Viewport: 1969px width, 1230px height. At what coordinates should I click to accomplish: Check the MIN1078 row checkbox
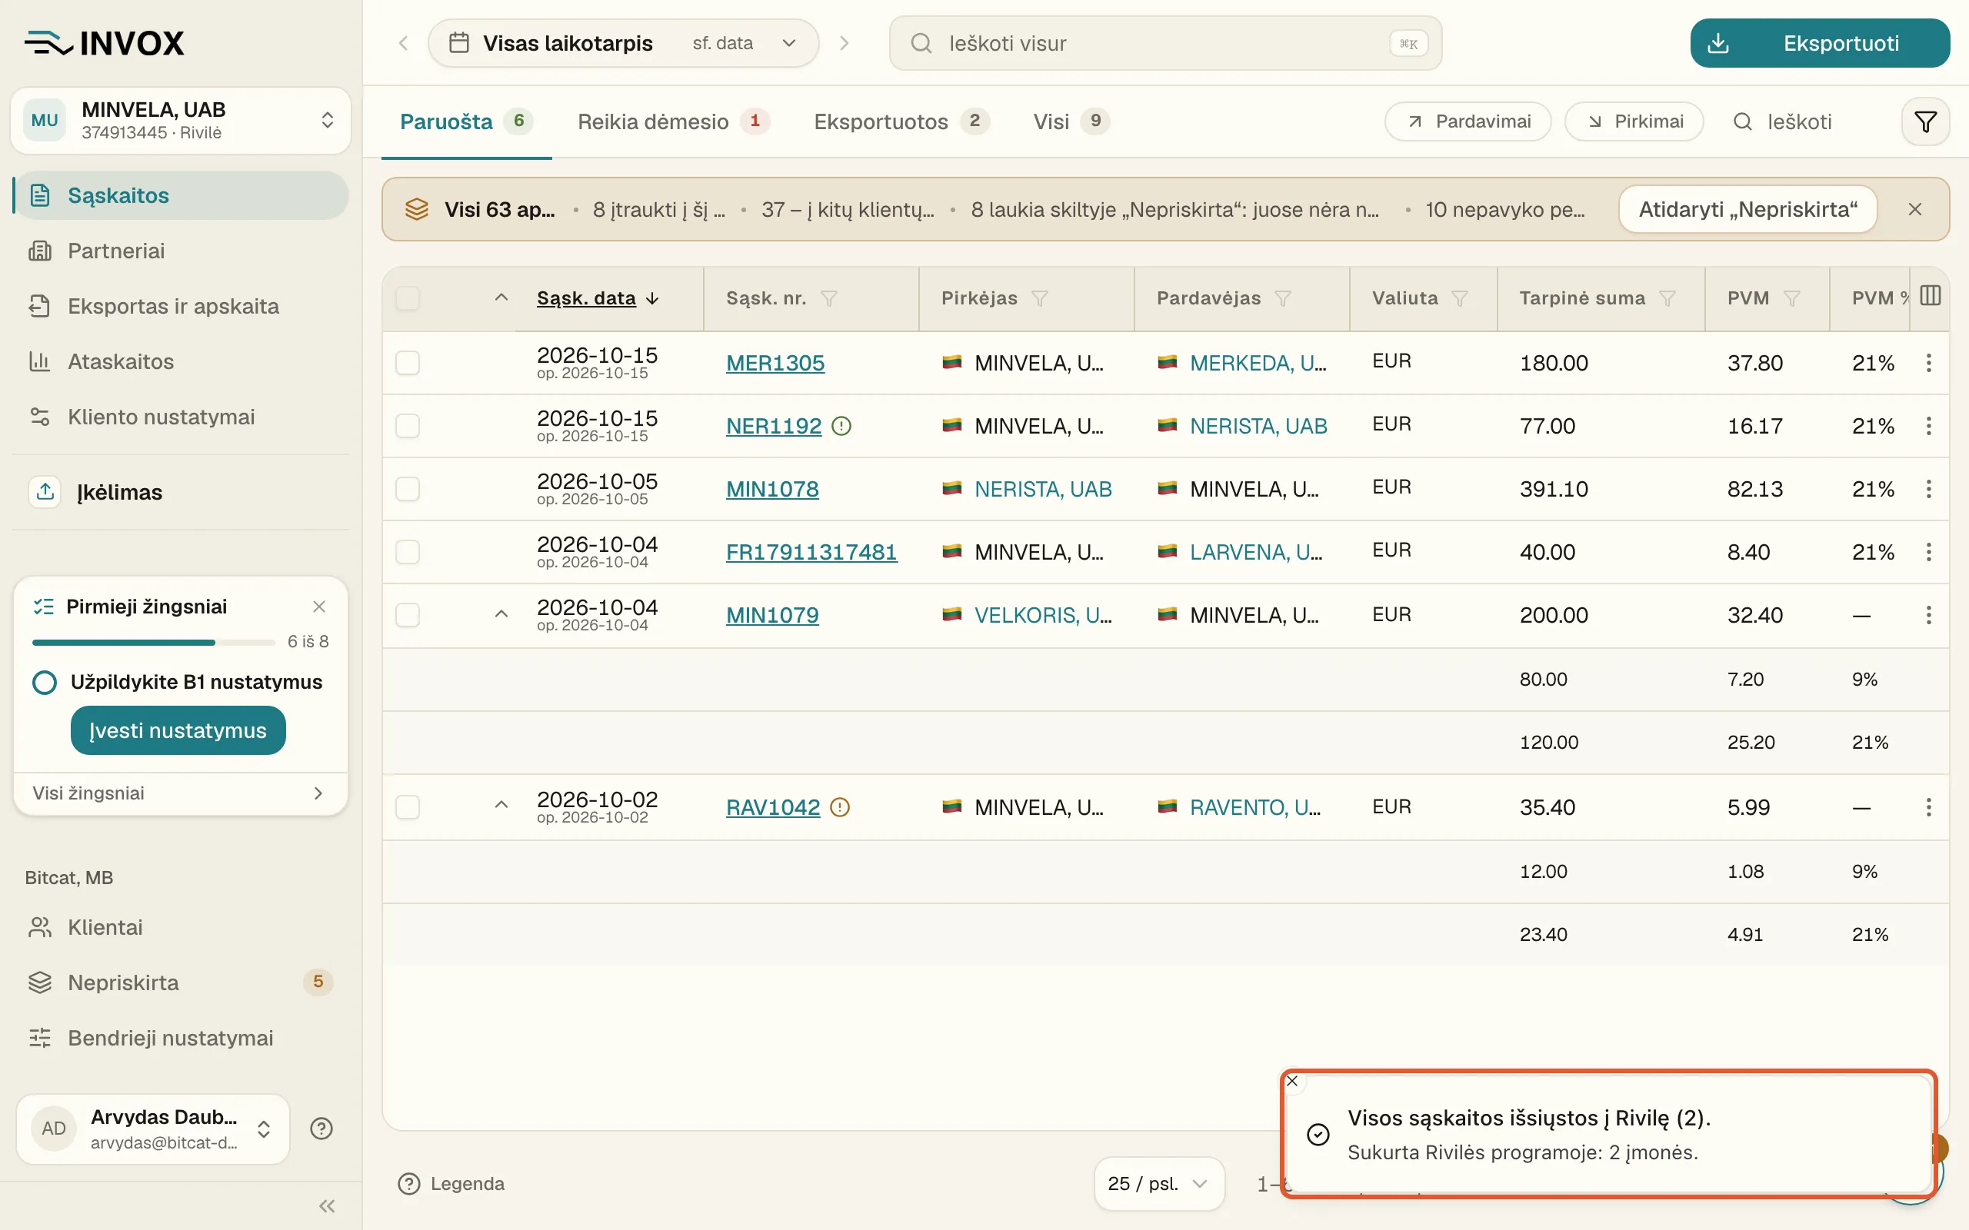408,489
